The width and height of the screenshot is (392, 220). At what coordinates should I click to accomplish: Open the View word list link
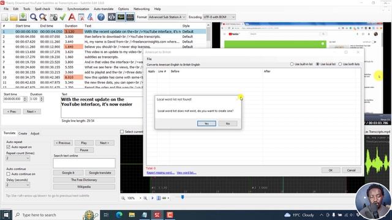pyautogui.click(x=186, y=172)
